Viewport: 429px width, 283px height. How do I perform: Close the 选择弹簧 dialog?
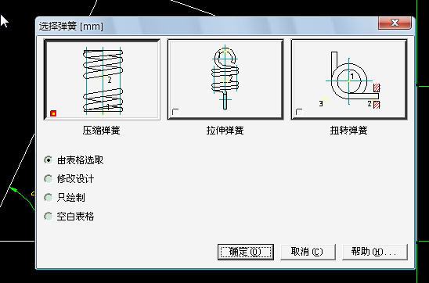[395, 23]
